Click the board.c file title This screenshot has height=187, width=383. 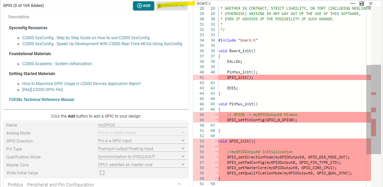[204, 3]
